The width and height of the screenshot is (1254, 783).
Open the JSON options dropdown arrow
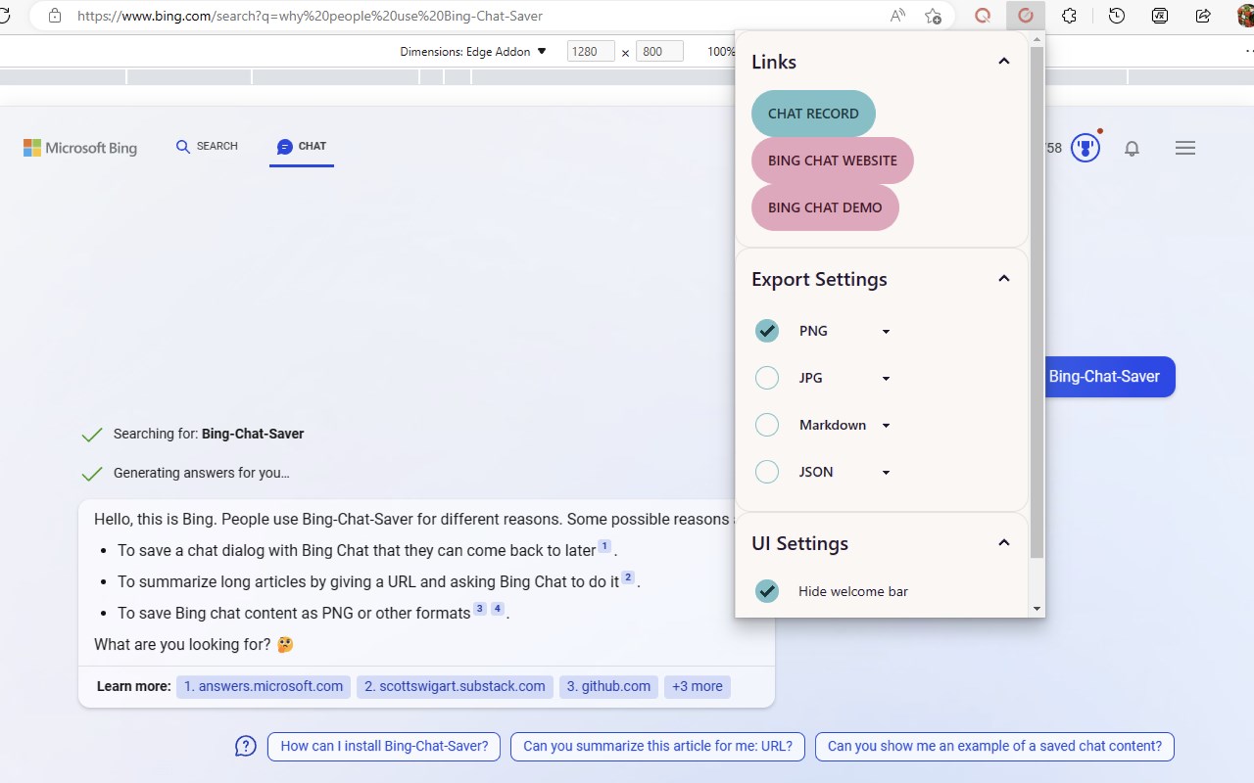click(886, 473)
